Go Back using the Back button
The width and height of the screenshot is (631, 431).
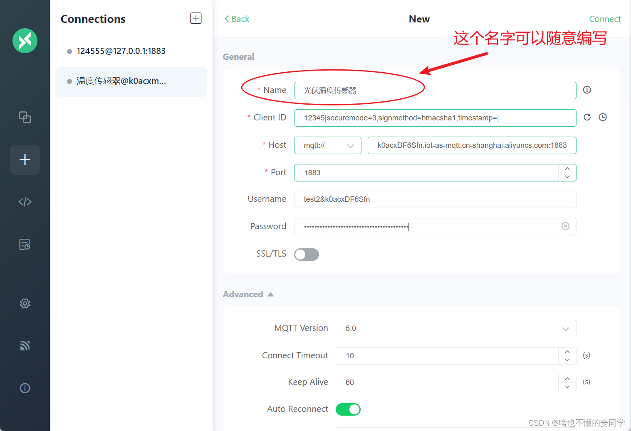click(236, 19)
